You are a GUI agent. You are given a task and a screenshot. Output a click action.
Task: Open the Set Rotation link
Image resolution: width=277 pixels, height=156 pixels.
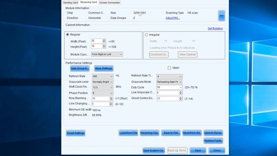(x=215, y=29)
